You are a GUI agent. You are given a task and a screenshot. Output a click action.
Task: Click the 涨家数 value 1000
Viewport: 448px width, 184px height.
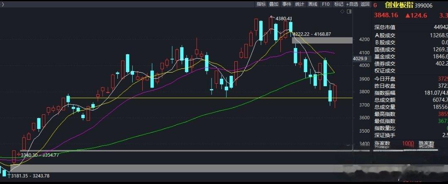click(x=408, y=143)
